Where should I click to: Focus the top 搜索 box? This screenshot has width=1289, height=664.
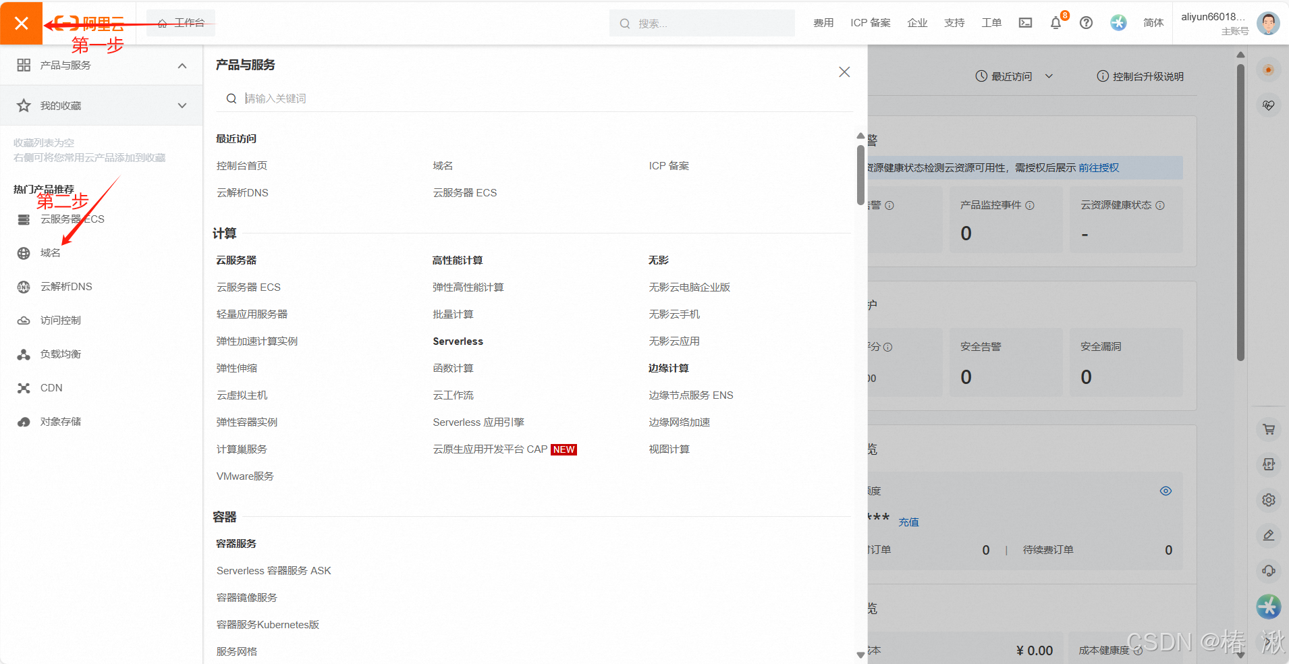[702, 23]
